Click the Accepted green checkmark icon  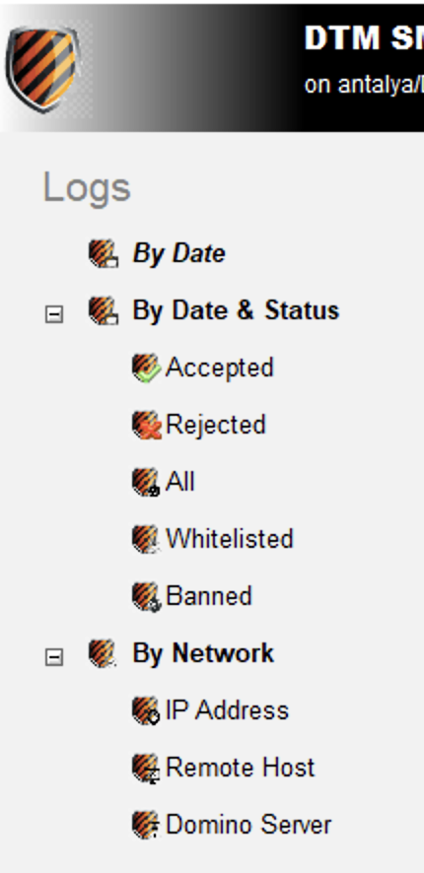(147, 368)
